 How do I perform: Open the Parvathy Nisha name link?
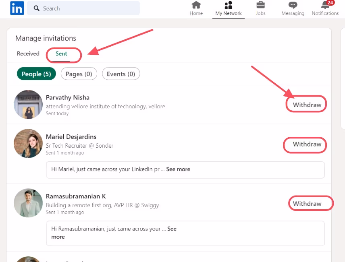68,97
